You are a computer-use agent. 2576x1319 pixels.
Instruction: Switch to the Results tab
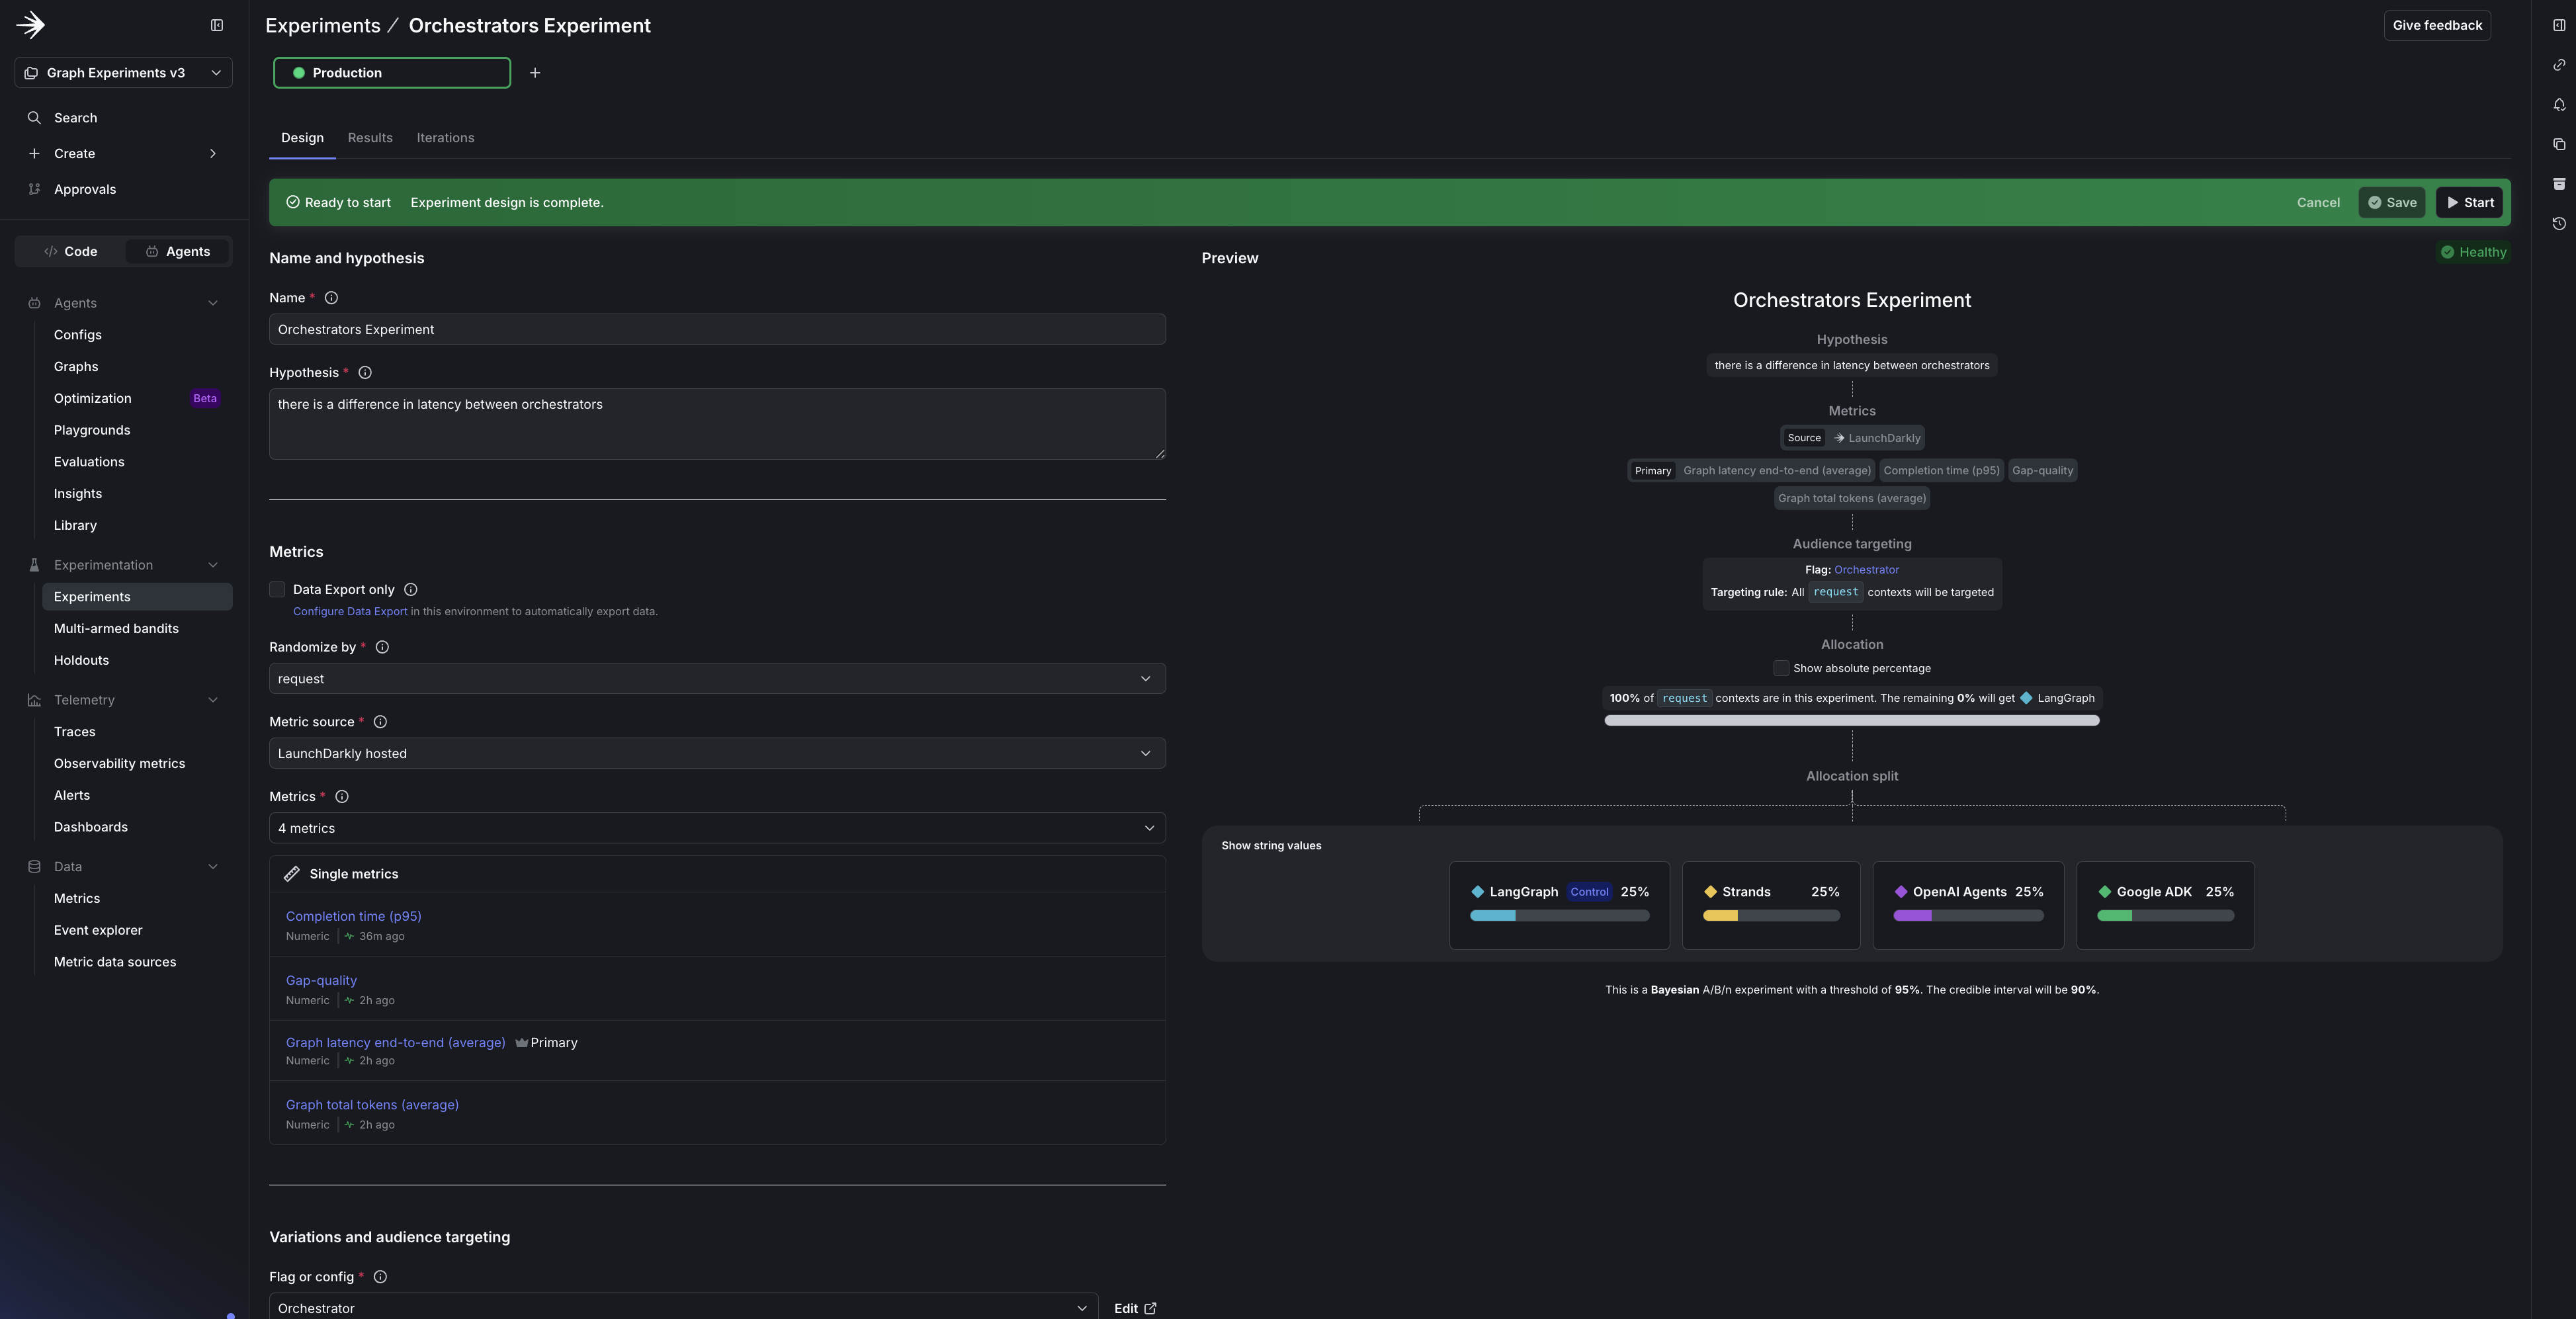coord(370,138)
